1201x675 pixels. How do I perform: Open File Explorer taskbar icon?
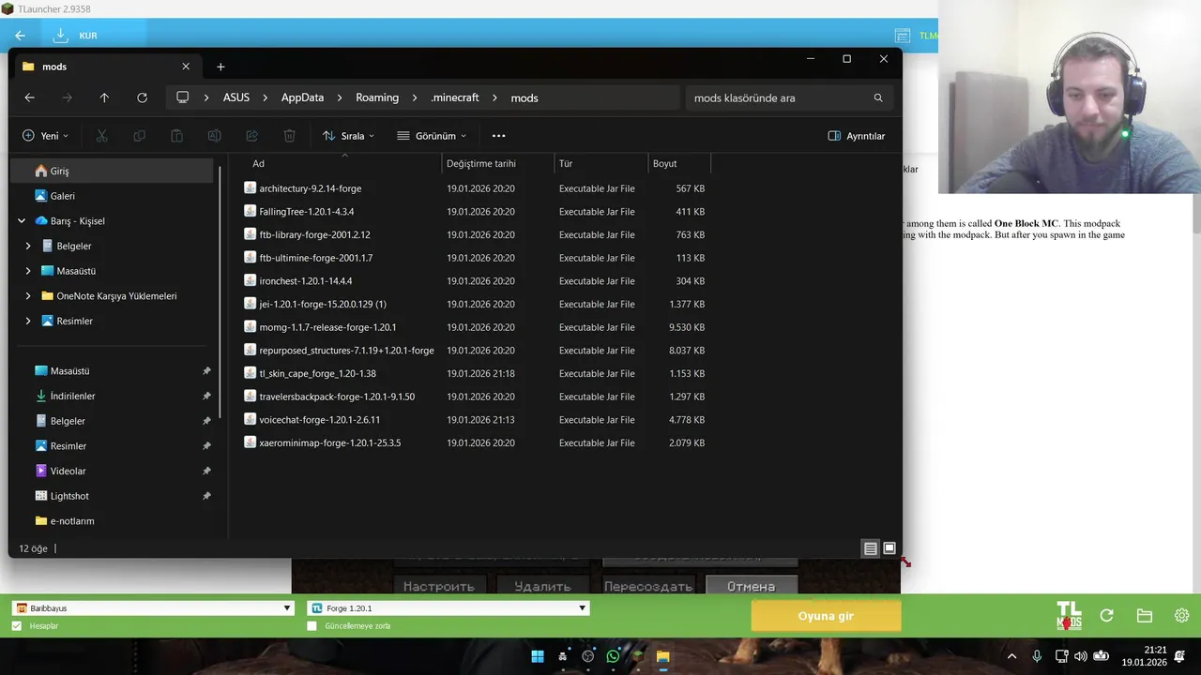pos(662,656)
